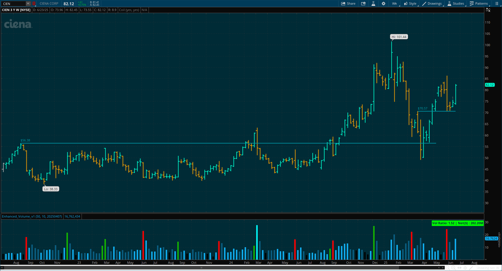Click the 82.12 current price axis tag

pos(489,85)
